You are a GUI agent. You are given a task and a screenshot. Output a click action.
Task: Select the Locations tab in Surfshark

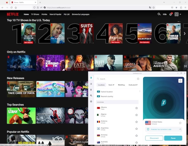(101, 85)
